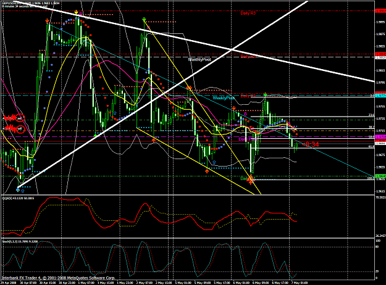Select the cyan WeeklyPivot label

click(x=224, y=98)
